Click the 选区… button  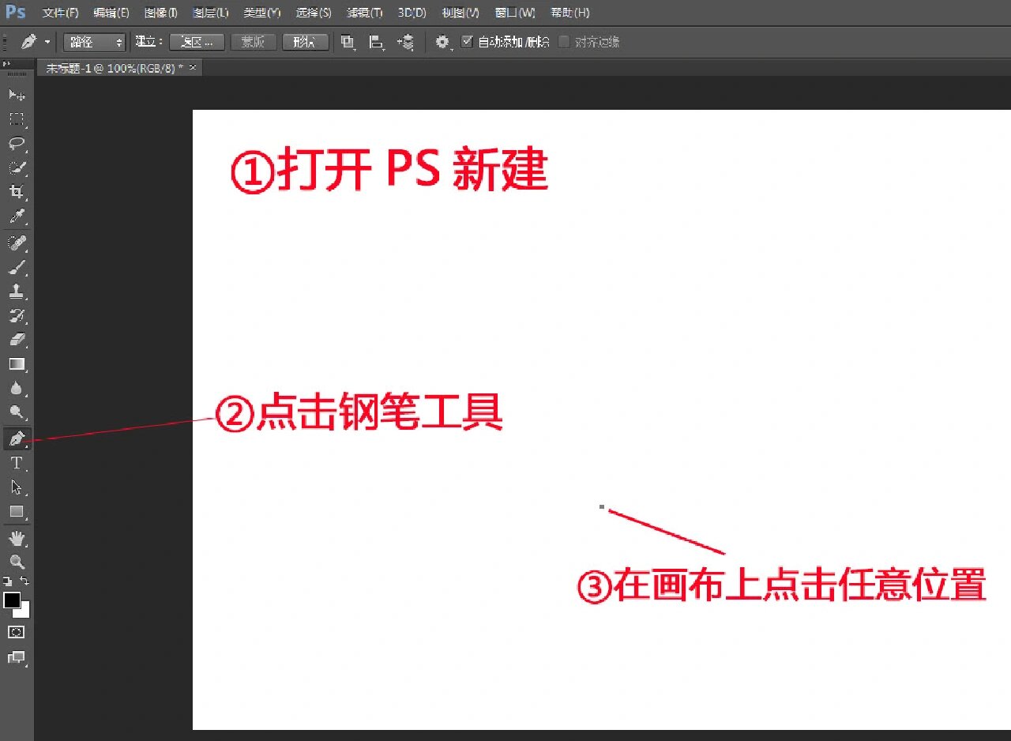(197, 42)
